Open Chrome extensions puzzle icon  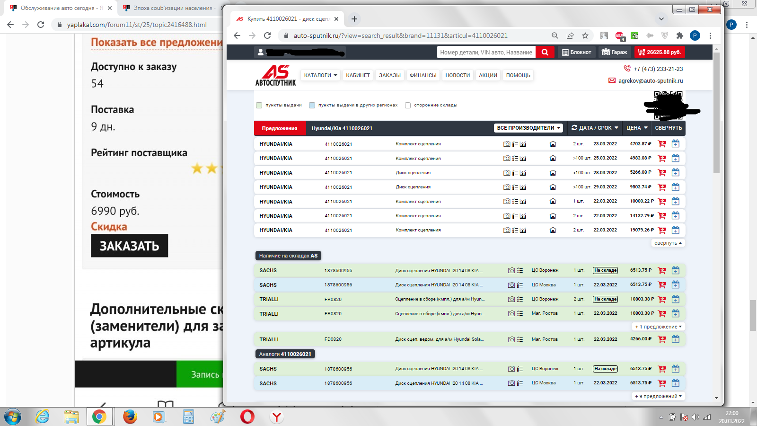click(680, 35)
